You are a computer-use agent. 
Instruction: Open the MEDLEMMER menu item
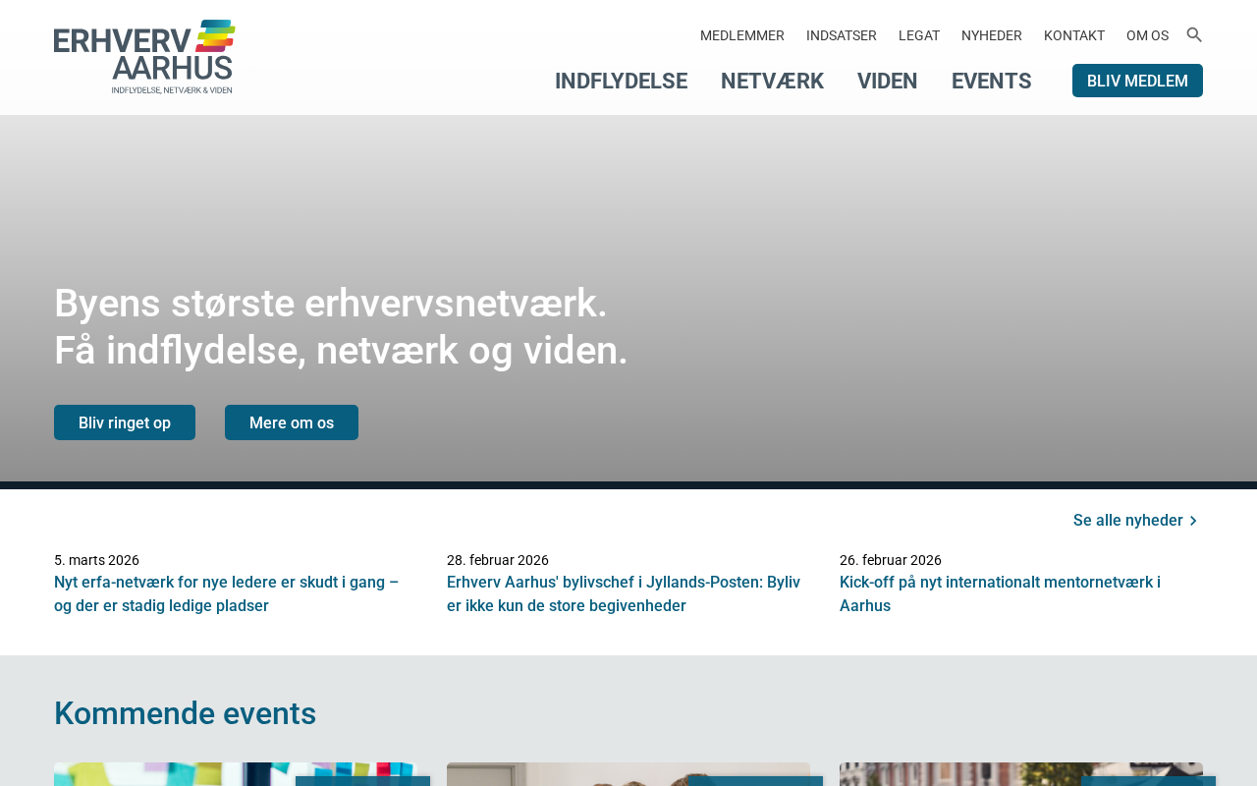[742, 35]
